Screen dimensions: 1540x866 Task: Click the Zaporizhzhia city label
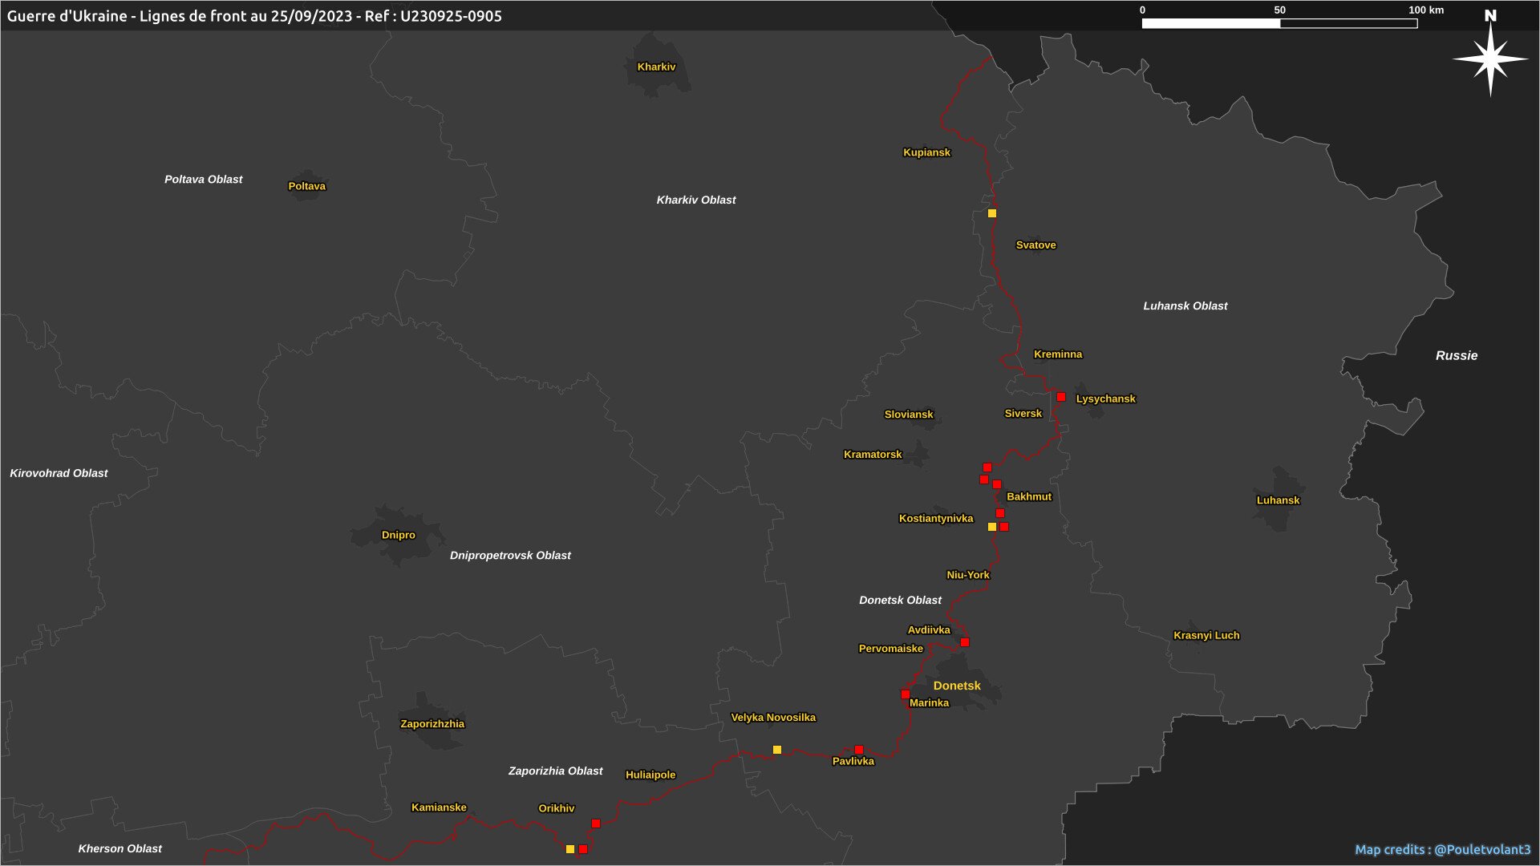tap(432, 723)
